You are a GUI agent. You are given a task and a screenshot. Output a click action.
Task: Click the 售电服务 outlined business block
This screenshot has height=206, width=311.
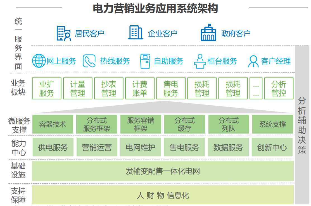(x=171, y=88)
